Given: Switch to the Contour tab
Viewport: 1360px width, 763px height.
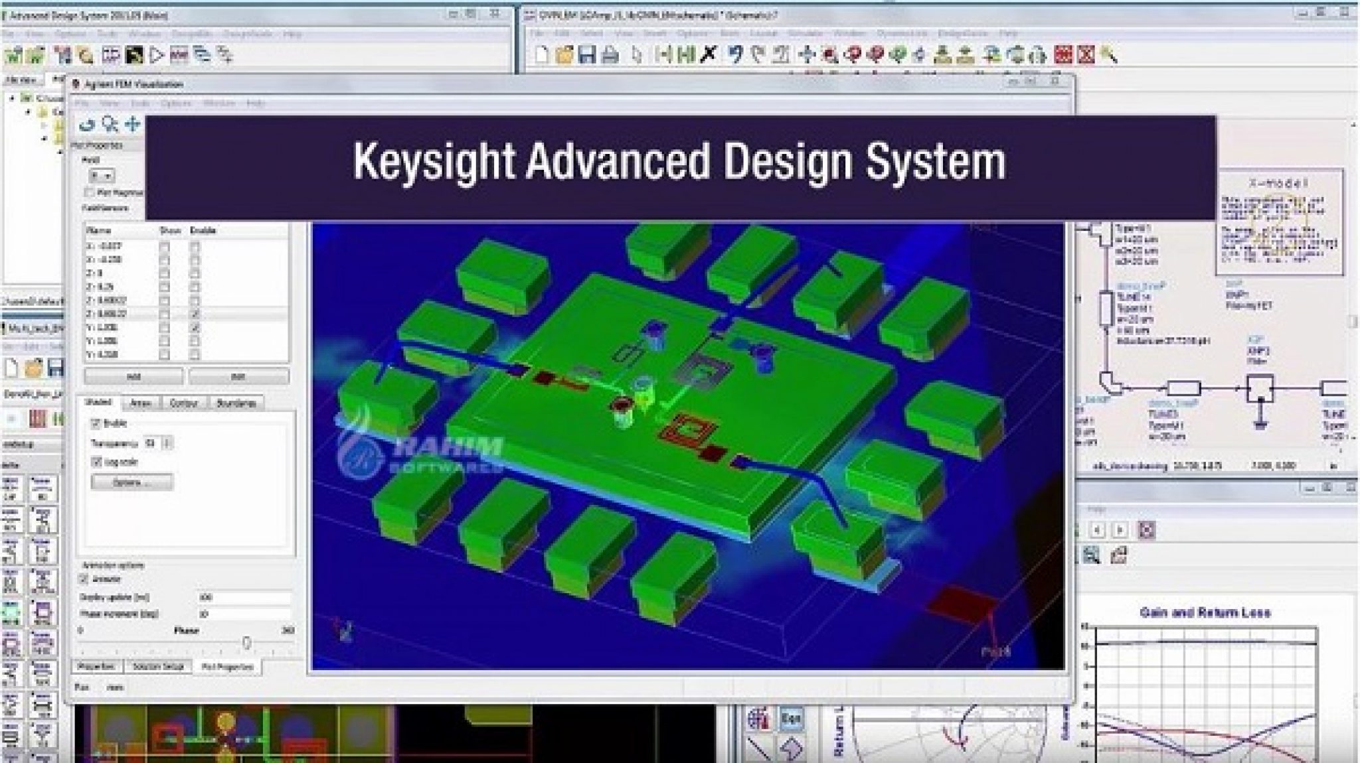Looking at the screenshot, I should pyautogui.click(x=184, y=403).
